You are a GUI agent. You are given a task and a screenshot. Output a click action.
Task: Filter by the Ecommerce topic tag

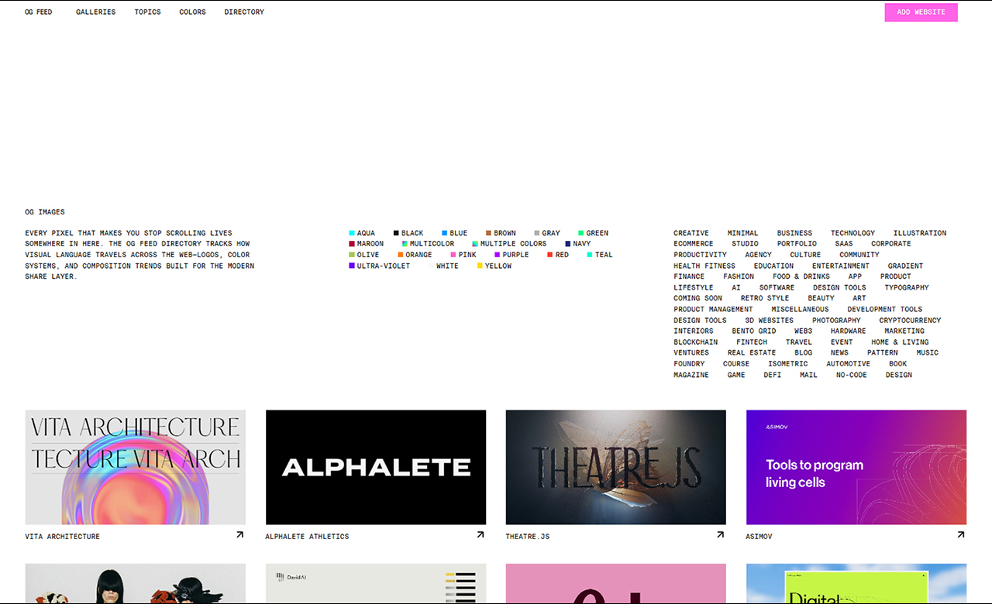693,244
